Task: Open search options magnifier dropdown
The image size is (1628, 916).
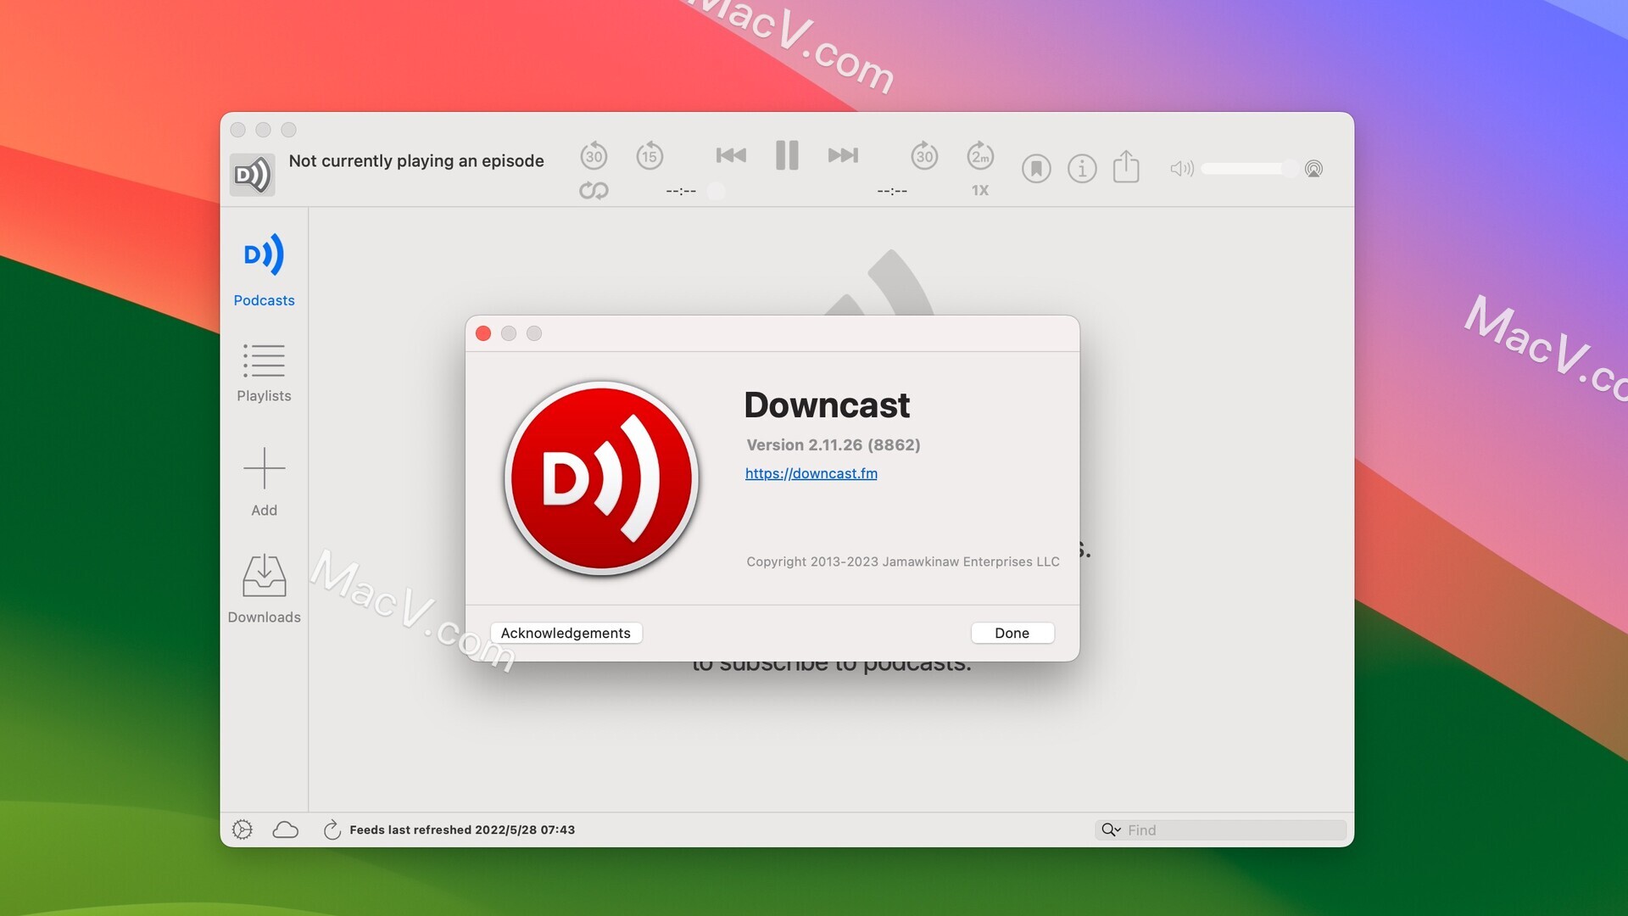Action: (1111, 829)
